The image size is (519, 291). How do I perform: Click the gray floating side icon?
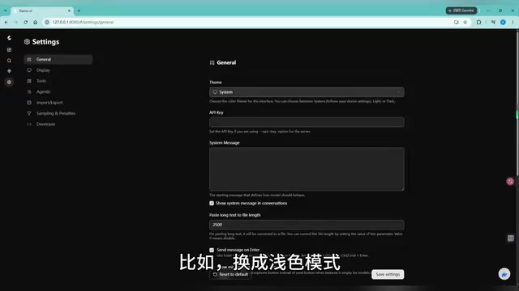pyautogui.click(x=511, y=238)
